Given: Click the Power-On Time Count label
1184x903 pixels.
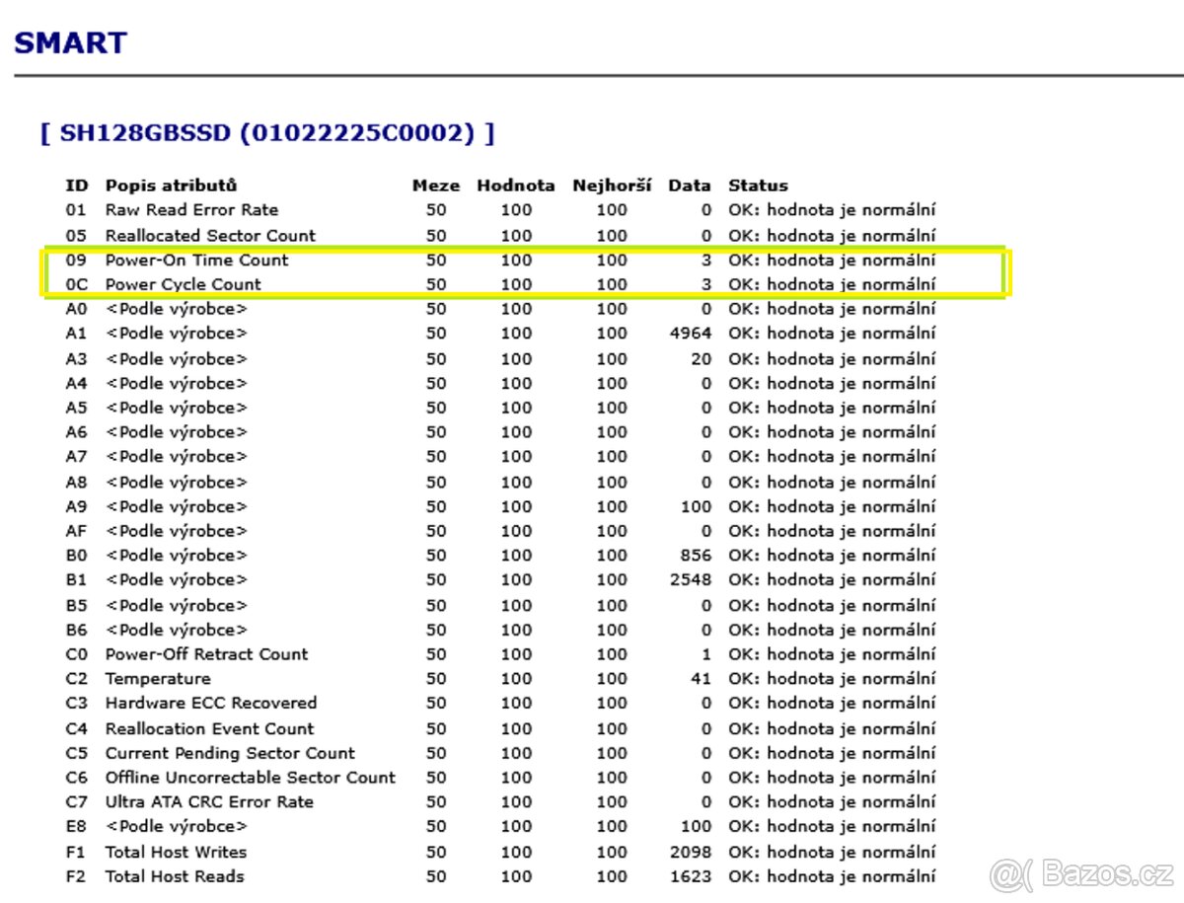Looking at the screenshot, I should 196,261.
